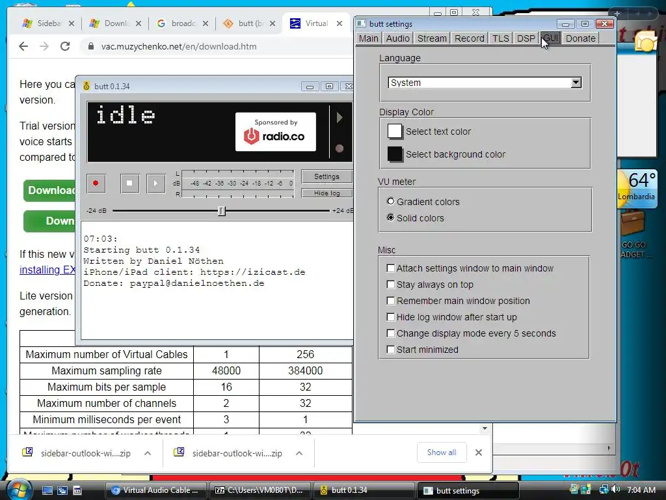Viewport: 666px width, 500px height.
Task: Close the Virtual Audio Cable tab
Action: tap(340, 23)
